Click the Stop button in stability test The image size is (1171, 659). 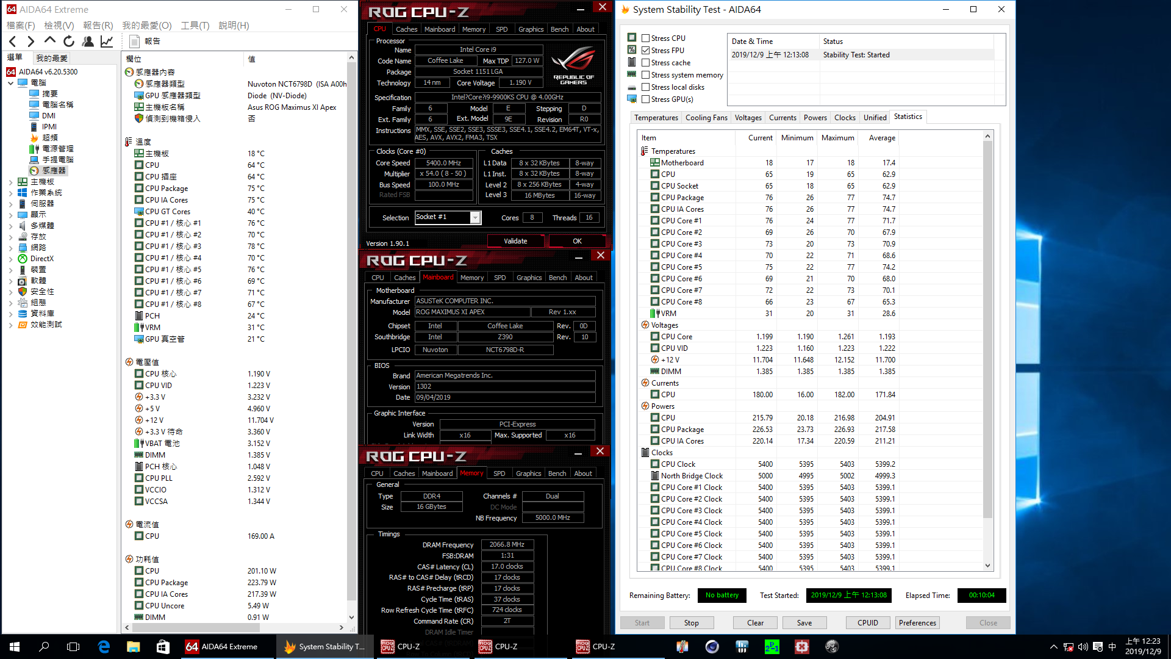[691, 623]
